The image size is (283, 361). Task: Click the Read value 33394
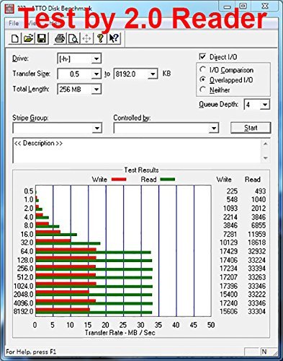tap(257, 269)
